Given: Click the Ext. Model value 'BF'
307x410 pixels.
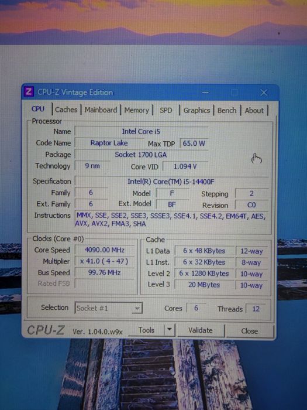Looking at the screenshot, I should pos(172,204).
